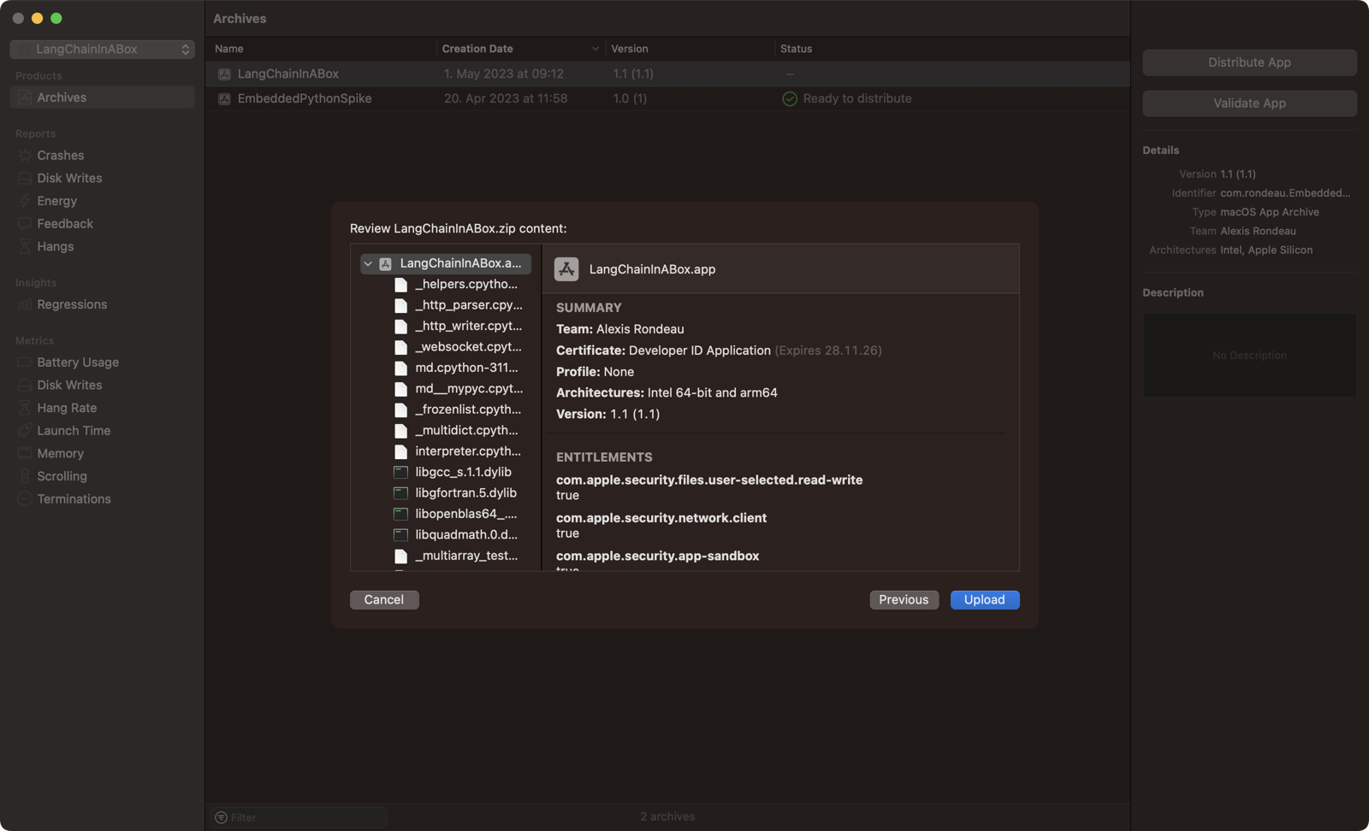This screenshot has width=1369, height=831.
Task: Sort by Name column header
Action: click(x=229, y=49)
